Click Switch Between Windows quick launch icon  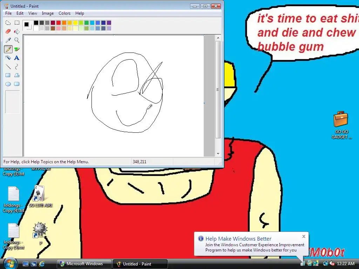pos(34,264)
